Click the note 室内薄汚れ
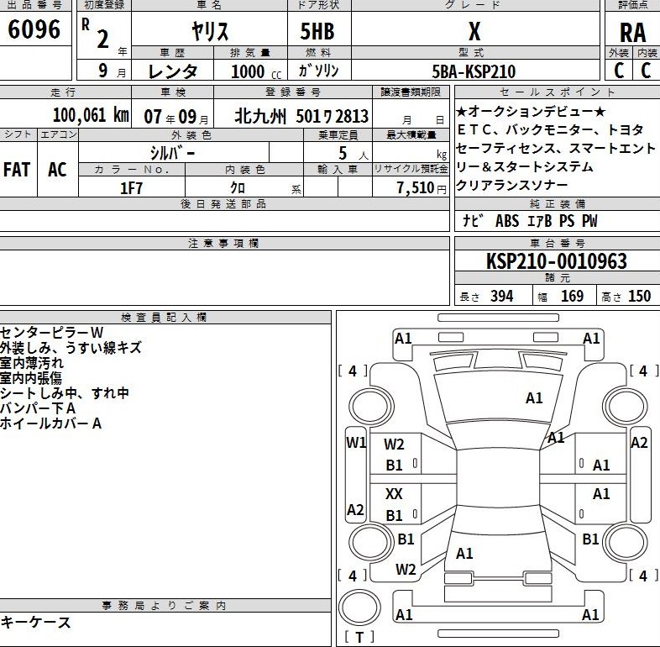Screen dimensions: 660x647 pos(32,363)
